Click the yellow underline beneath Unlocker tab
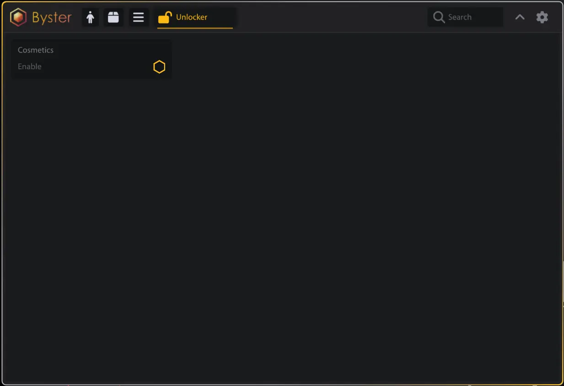The height and width of the screenshot is (386, 564). (195, 28)
